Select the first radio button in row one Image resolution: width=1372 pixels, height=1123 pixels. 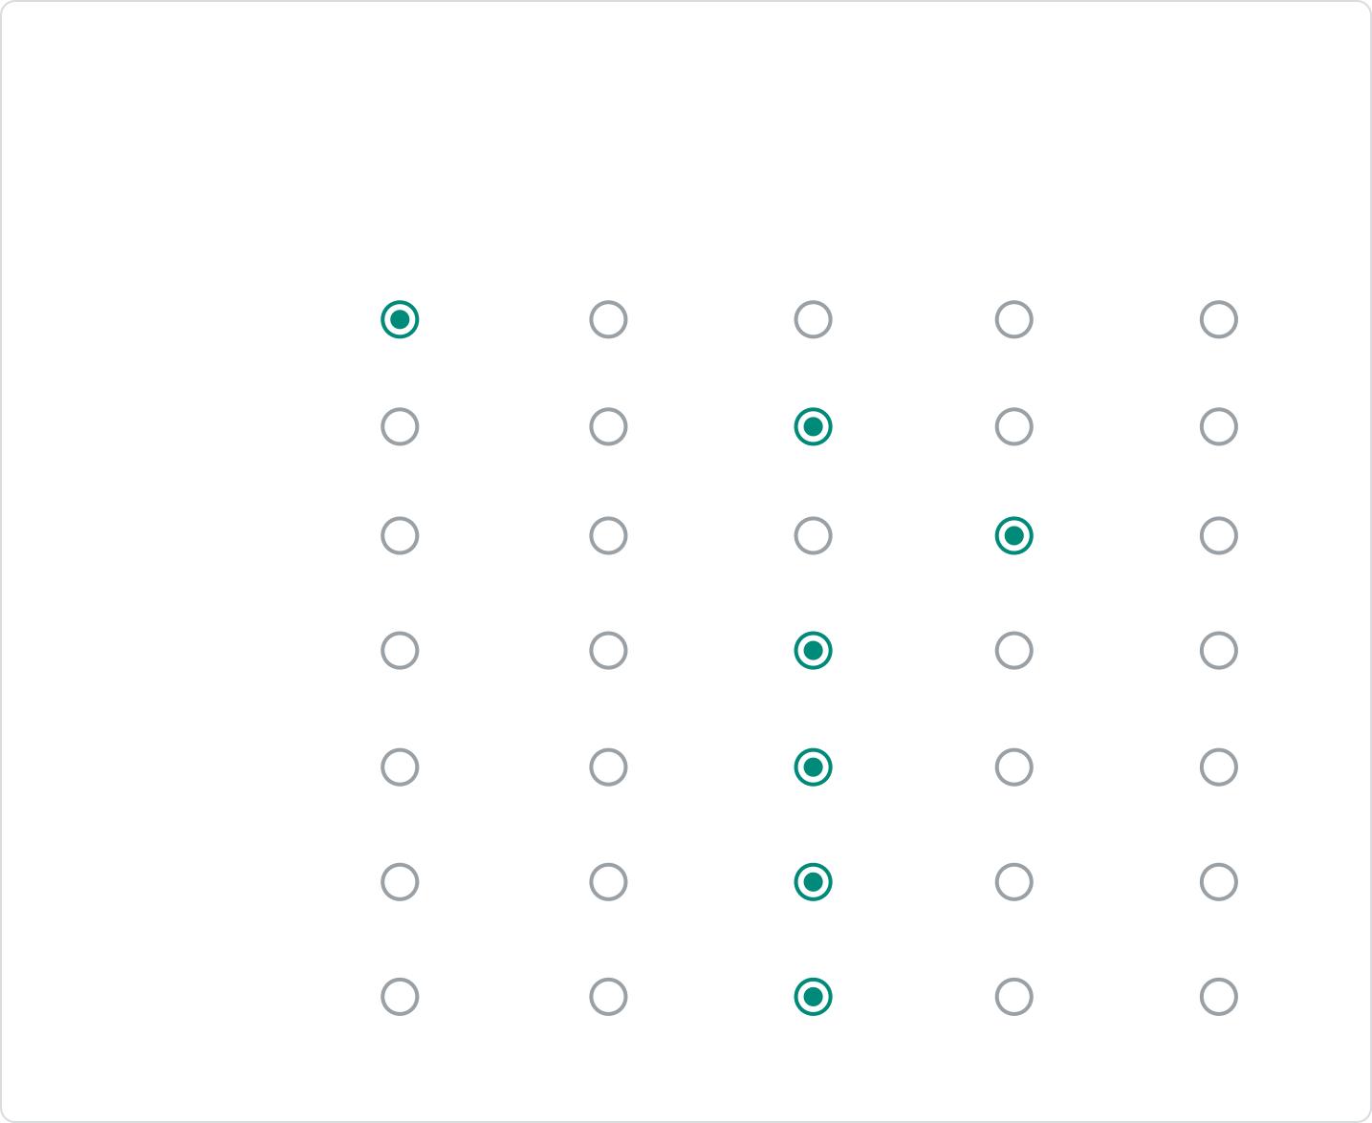coord(400,319)
